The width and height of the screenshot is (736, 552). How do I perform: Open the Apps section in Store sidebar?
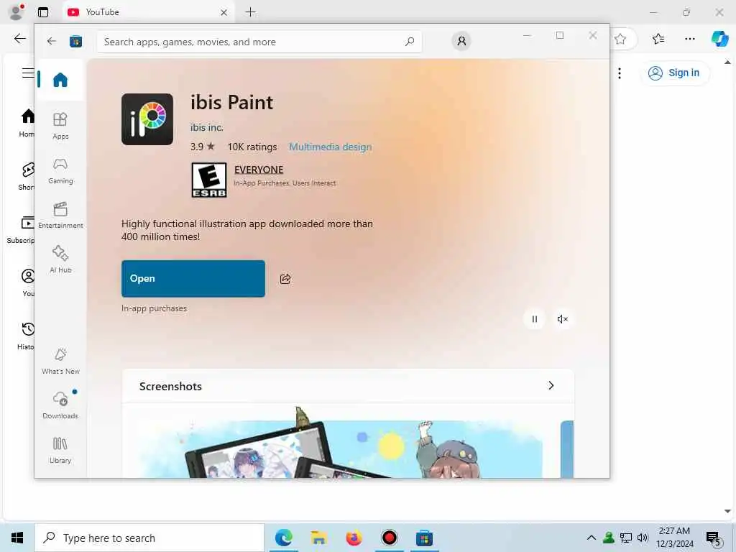(60, 126)
